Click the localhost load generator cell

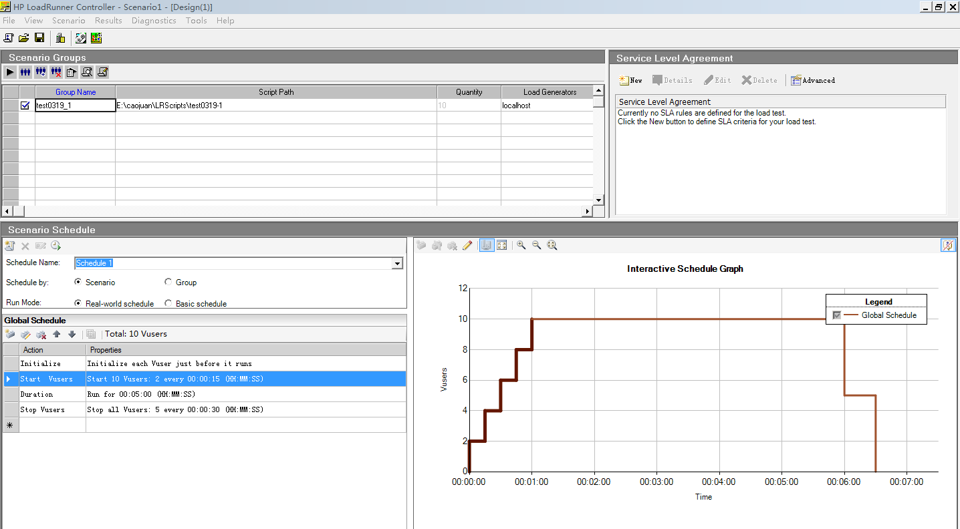tap(548, 106)
